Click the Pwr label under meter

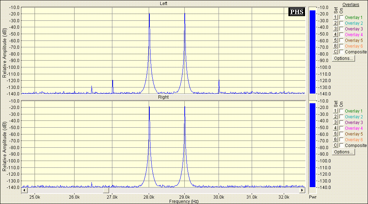313,197
